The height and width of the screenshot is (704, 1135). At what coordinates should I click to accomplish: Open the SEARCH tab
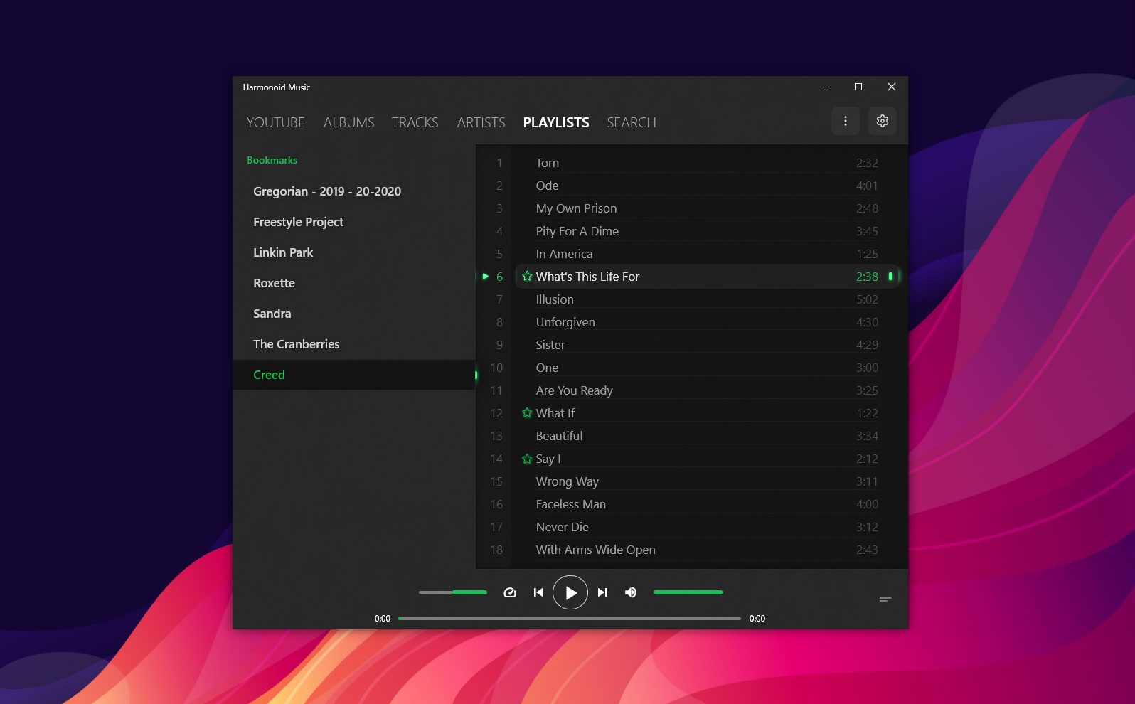tap(632, 122)
